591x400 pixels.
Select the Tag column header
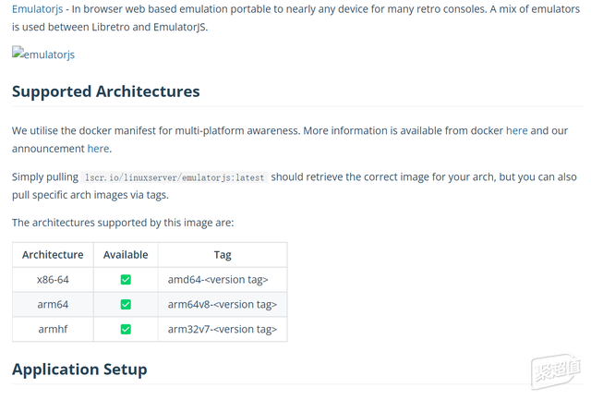223,255
